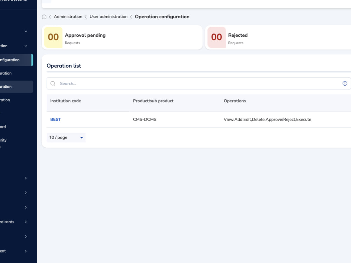
Task: Click the Operation list heading
Action: 64,66
